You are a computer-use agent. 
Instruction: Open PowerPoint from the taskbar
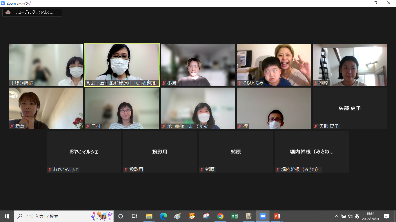click(x=277, y=216)
